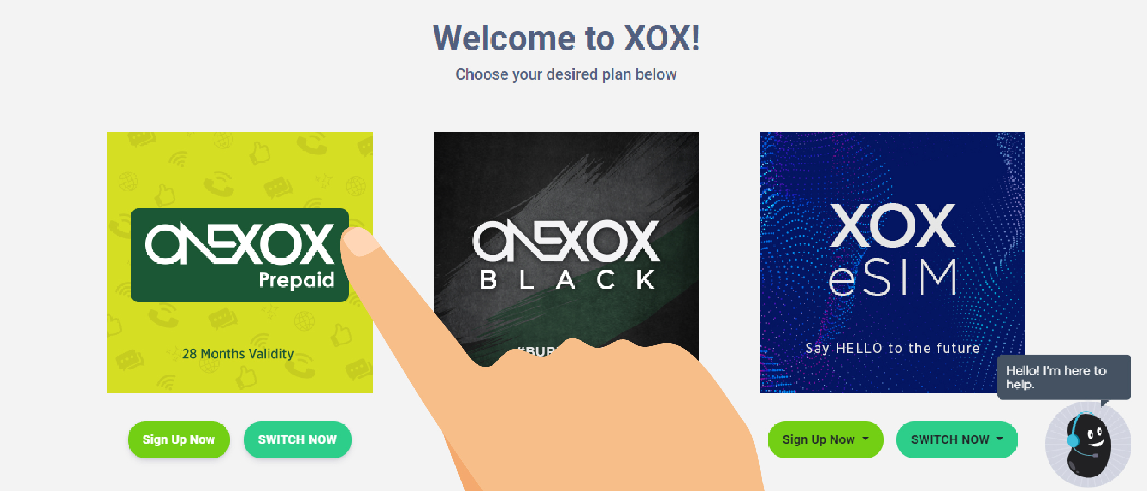The width and height of the screenshot is (1147, 491).
Task: Click the "28 Months Validity" text on the Prepaid card
Action: click(x=238, y=354)
